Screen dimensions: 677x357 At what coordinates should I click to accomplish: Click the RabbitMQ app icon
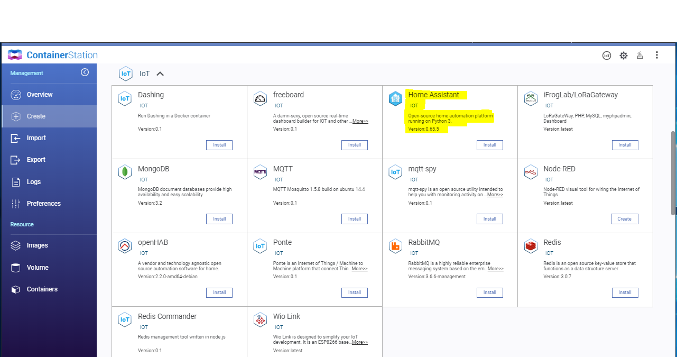click(395, 246)
